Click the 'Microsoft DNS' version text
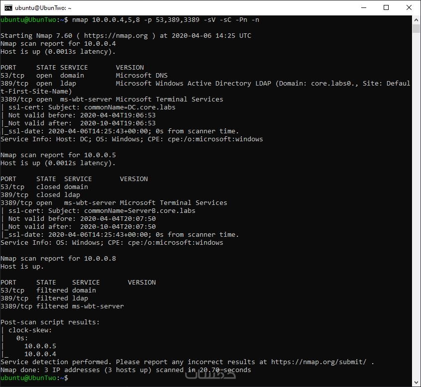Viewport: 421px width, 387px height. click(141, 76)
